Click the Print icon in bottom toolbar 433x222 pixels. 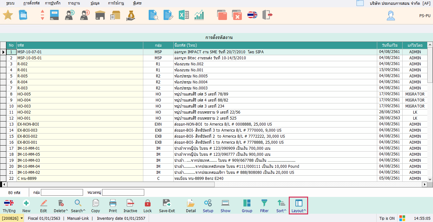[113, 206]
